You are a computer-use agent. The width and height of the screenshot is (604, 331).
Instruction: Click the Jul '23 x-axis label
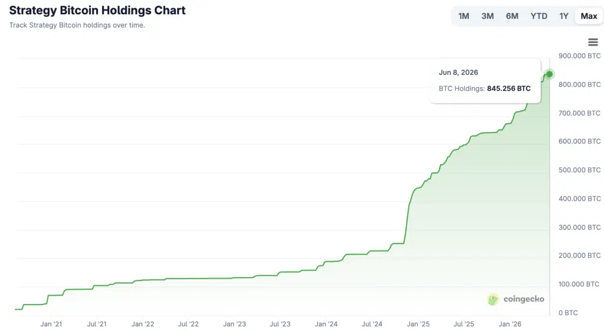[280, 324]
